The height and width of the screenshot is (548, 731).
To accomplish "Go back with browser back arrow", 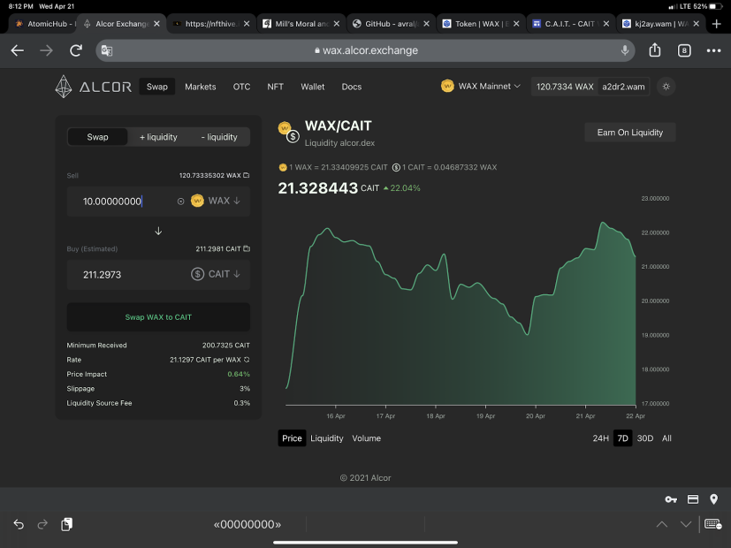I will (x=18, y=50).
